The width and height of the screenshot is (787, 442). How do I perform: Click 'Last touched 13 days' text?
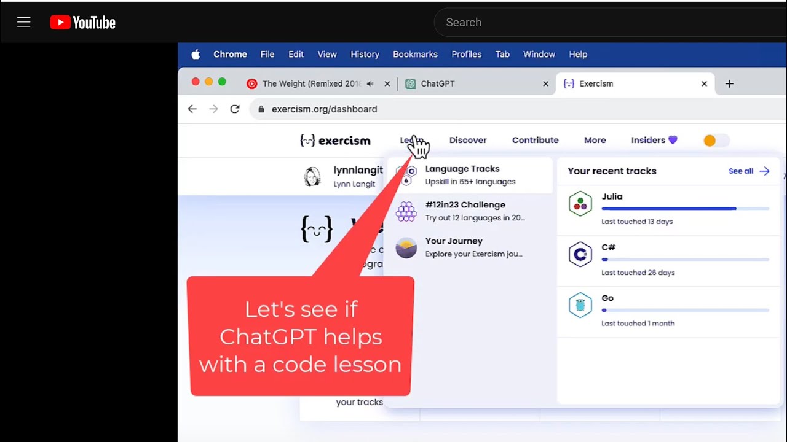click(637, 222)
